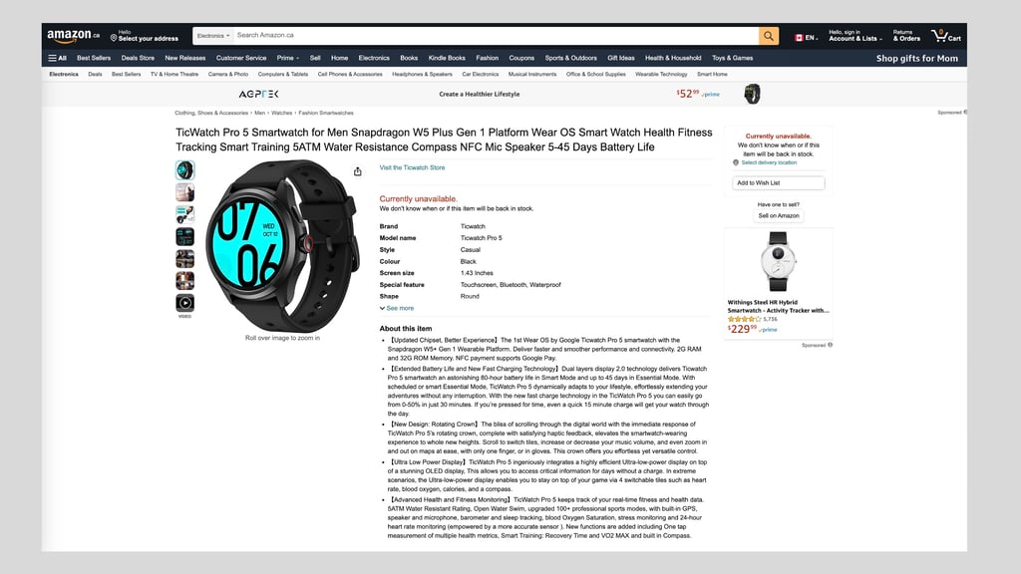Image resolution: width=1021 pixels, height=574 pixels.
Task: Click the Amazon.ca logo
Action: click(x=73, y=36)
